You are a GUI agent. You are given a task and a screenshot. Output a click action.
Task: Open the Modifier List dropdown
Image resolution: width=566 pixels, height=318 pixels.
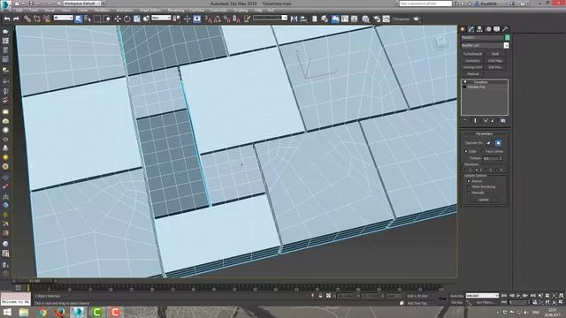(485, 45)
